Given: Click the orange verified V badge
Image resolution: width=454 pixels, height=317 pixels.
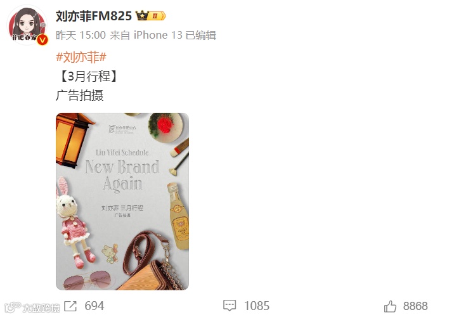Looking at the screenshot, I should (x=42, y=40).
